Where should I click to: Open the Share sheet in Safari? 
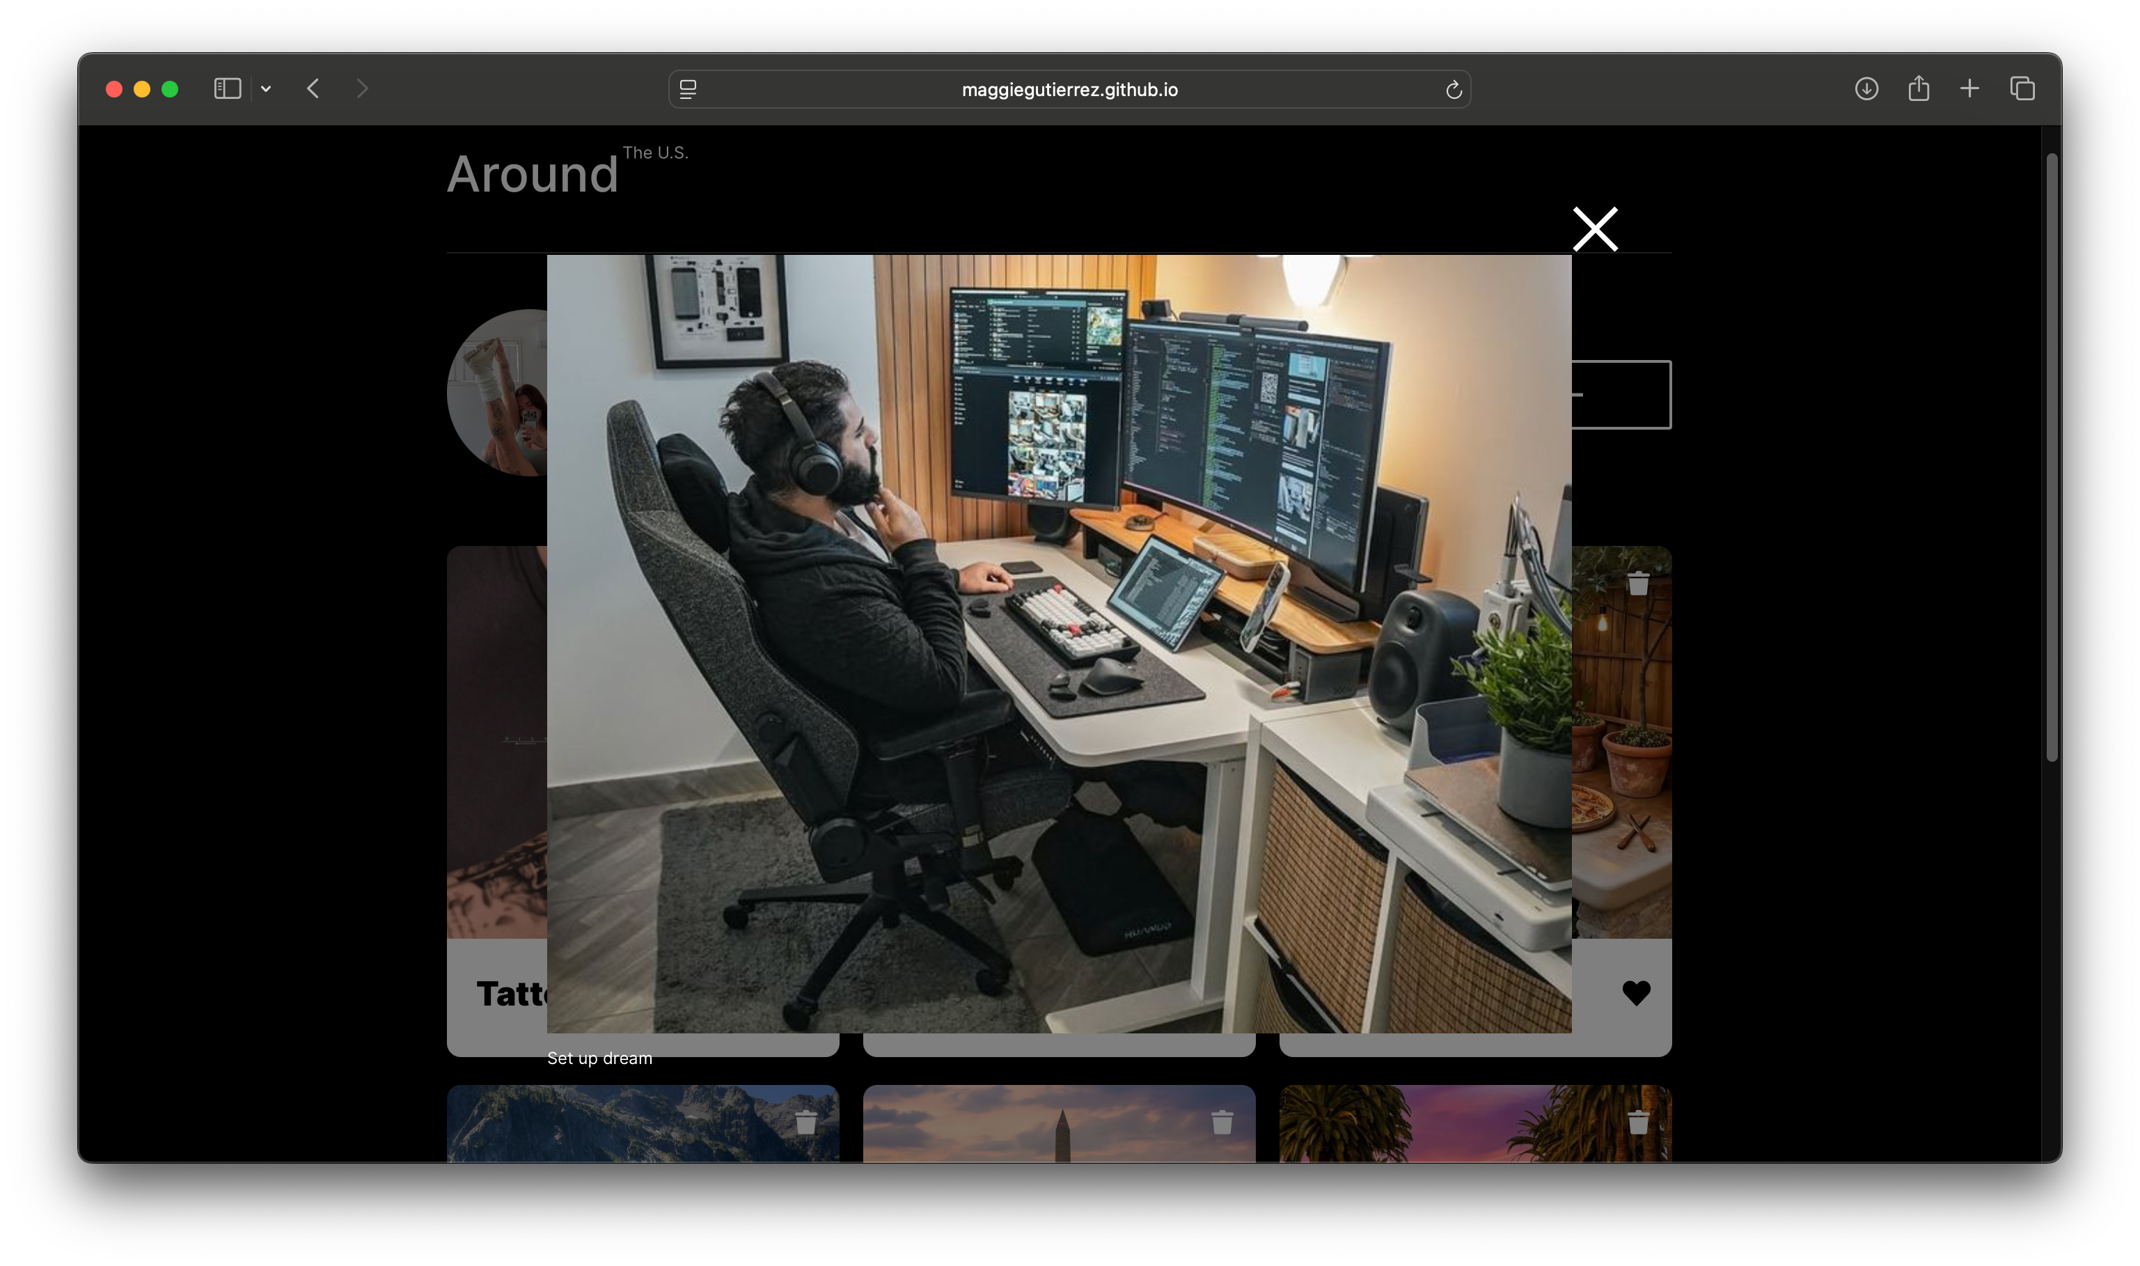1919,88
